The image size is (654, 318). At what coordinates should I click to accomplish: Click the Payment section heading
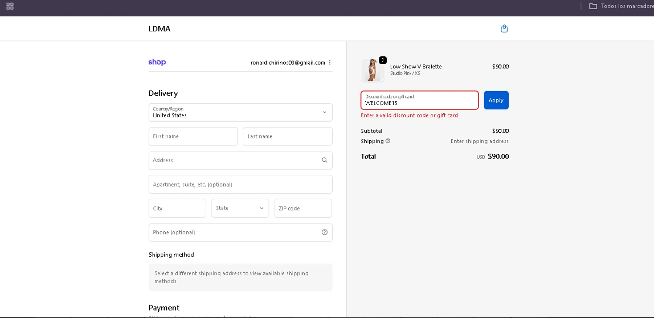coord(164,308)
